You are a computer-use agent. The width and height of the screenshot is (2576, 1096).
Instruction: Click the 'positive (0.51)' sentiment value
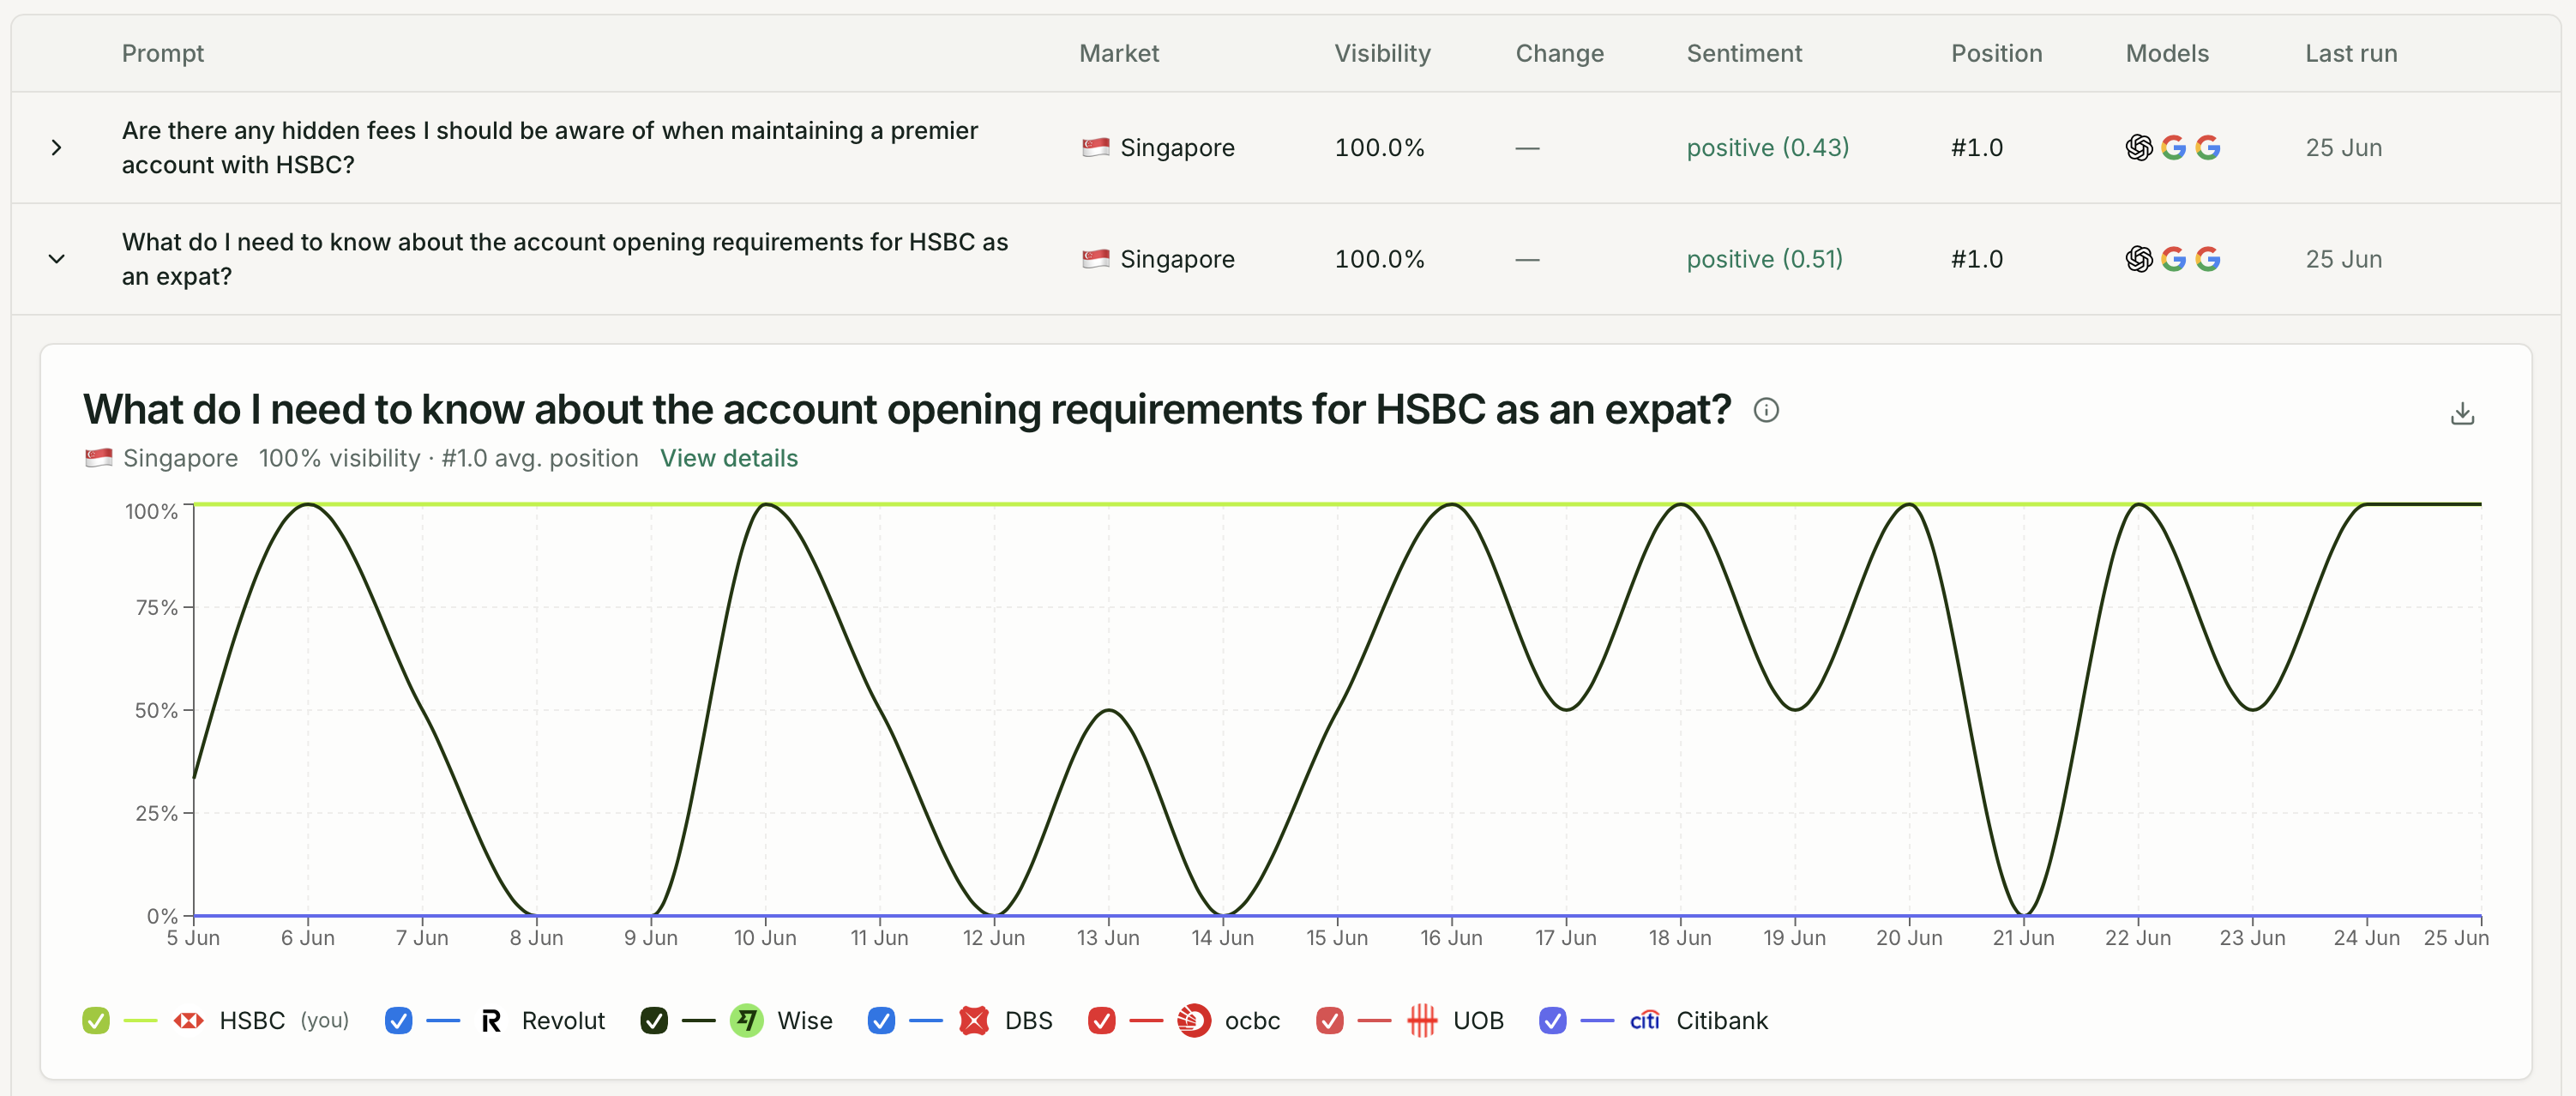[1764, 259]
